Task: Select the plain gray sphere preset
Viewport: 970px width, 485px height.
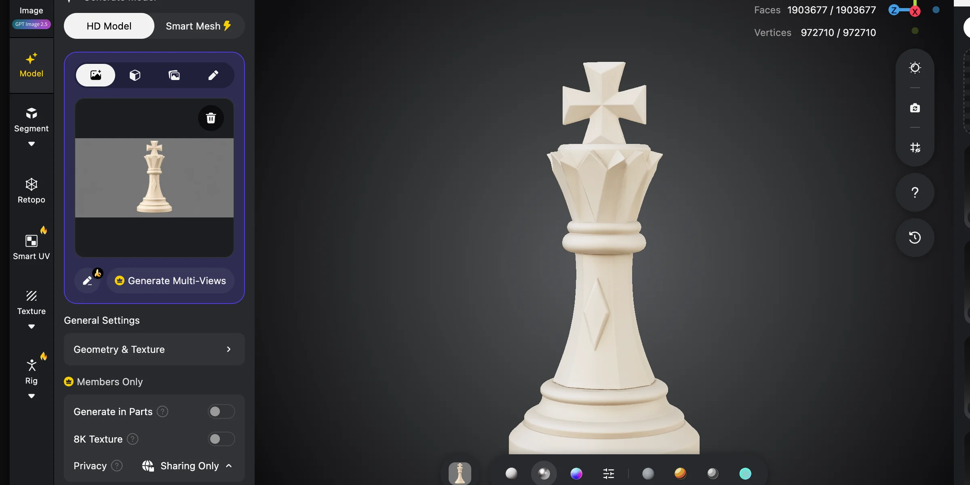Action: [648, 473]
